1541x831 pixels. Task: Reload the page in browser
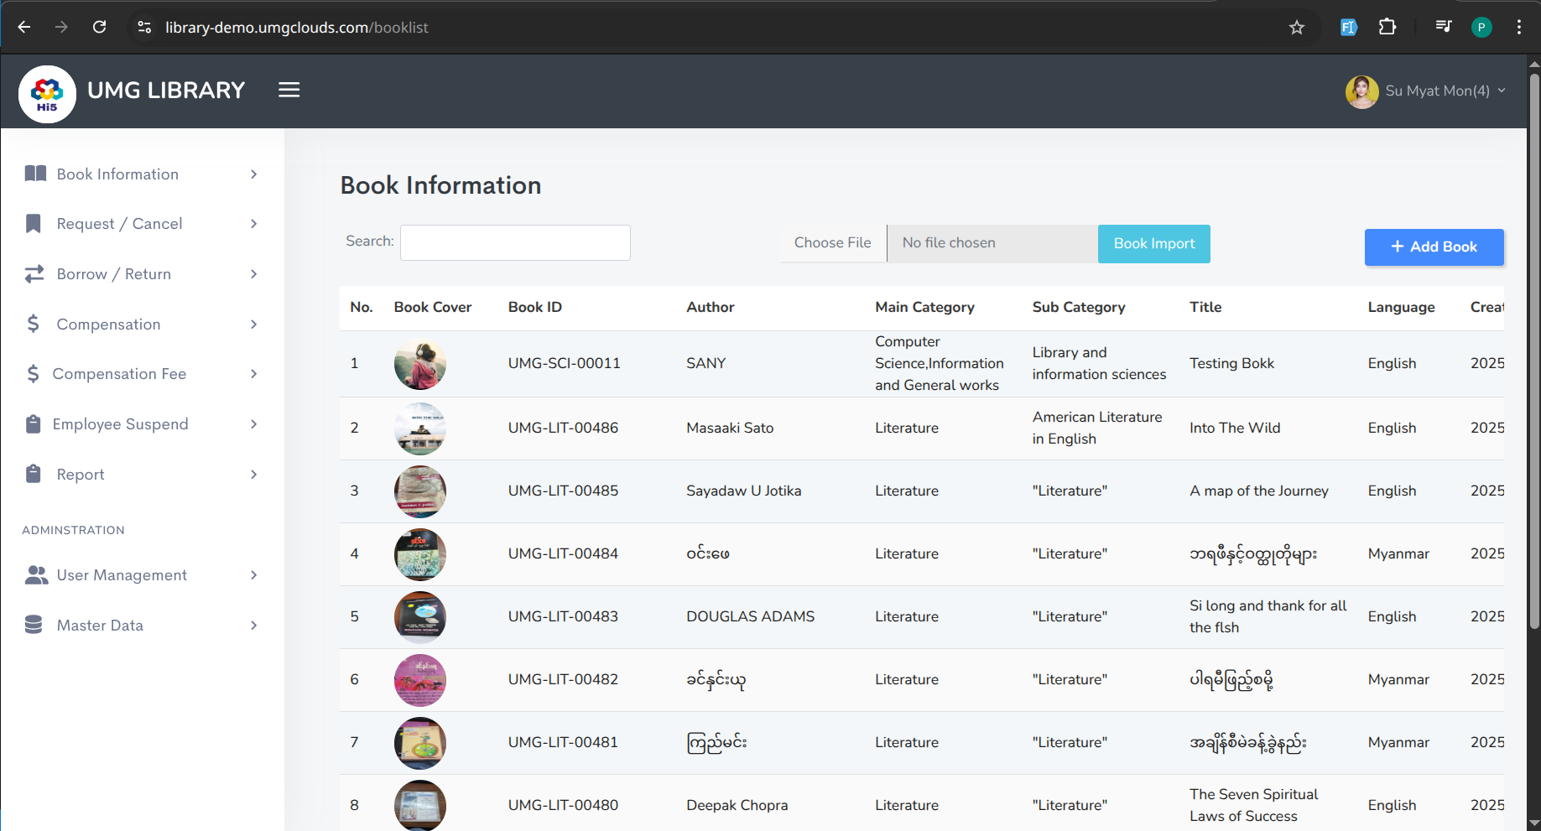[99, 28]
